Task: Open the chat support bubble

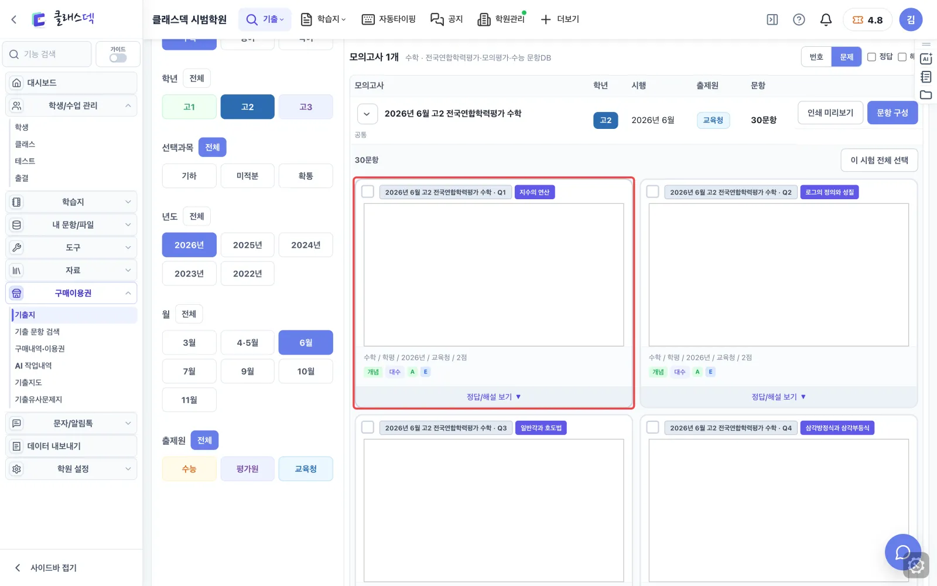Action: pos(902,552)
